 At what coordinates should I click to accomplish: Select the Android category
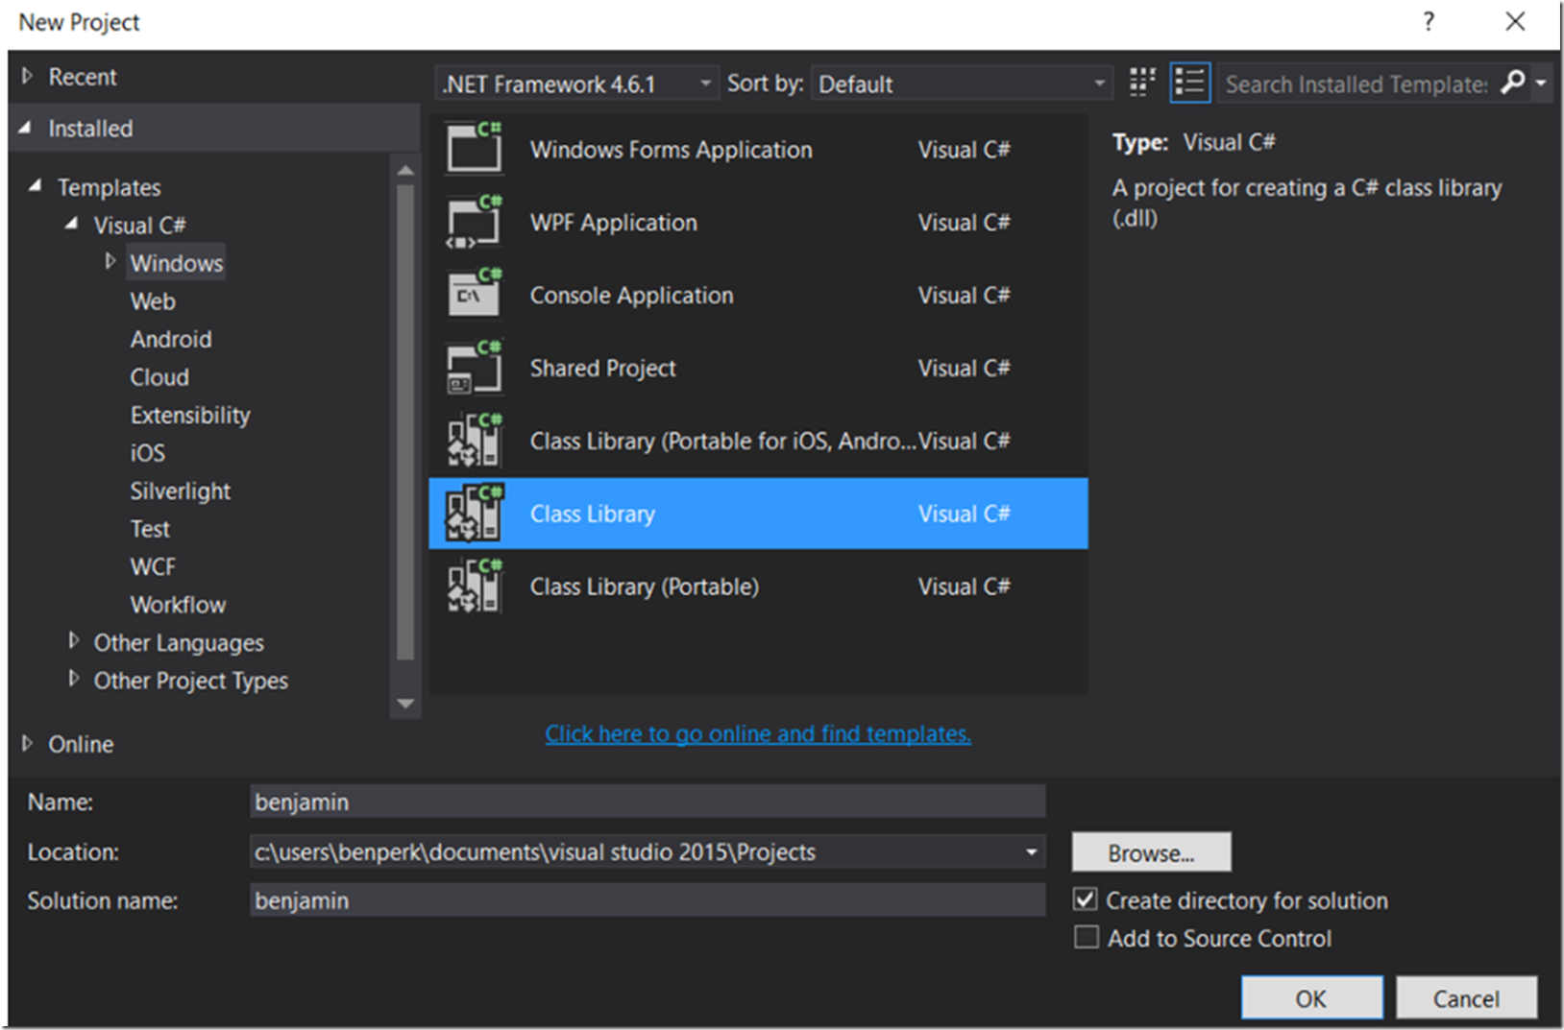coord(171,339)
